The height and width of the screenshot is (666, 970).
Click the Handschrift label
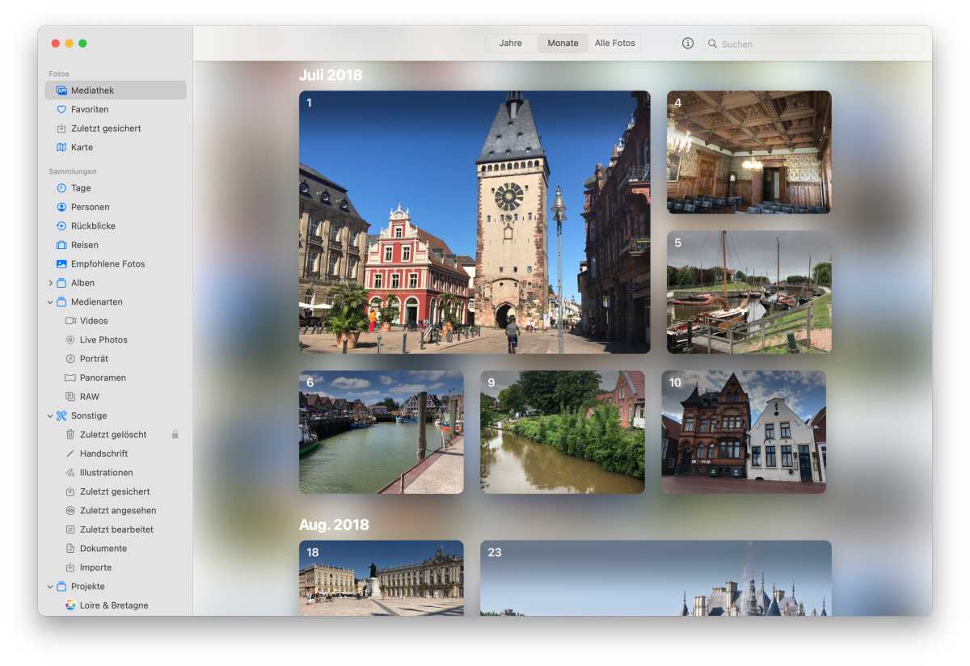(103, 454)
